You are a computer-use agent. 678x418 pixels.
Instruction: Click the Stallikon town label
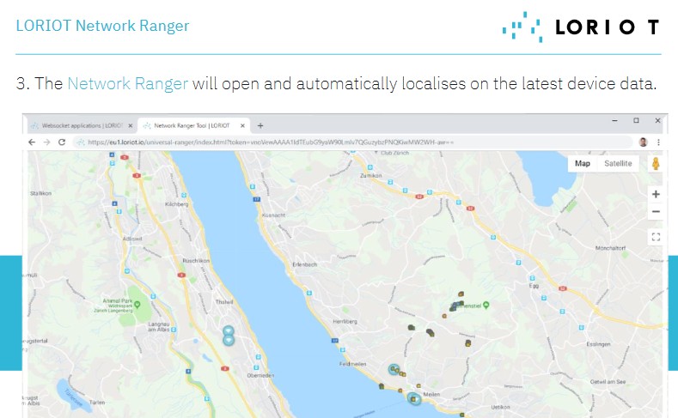click(x=40, y=193)
